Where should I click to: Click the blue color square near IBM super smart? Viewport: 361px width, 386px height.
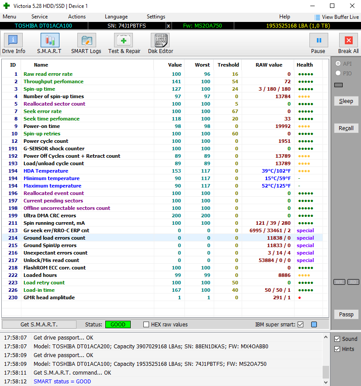click(x=314, y=325)
